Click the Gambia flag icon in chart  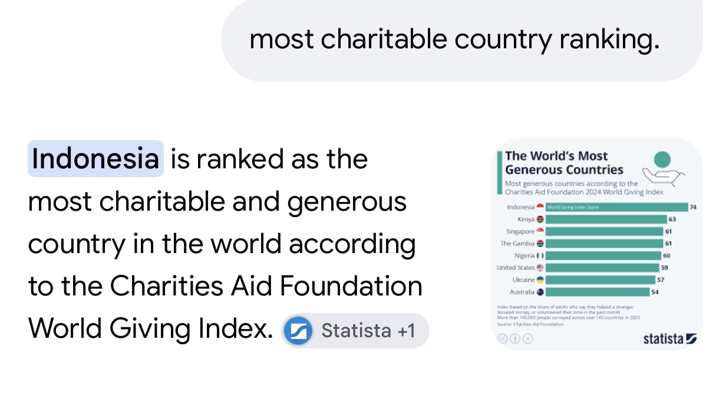(540, 244)
